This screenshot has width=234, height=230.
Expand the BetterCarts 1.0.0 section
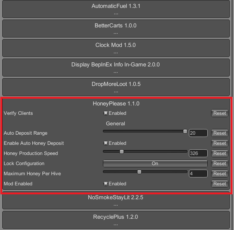click(116, 28)
